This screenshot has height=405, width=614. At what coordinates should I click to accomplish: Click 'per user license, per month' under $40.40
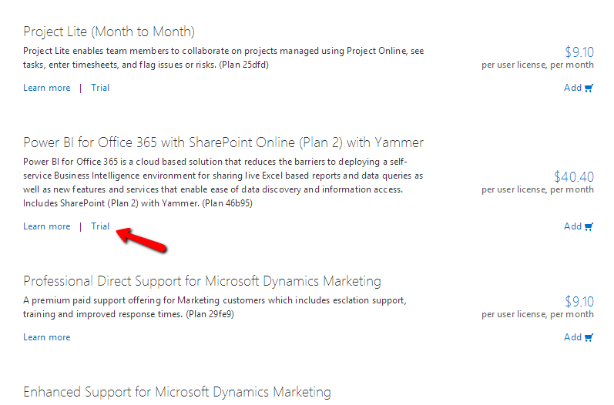pos(538,189)
